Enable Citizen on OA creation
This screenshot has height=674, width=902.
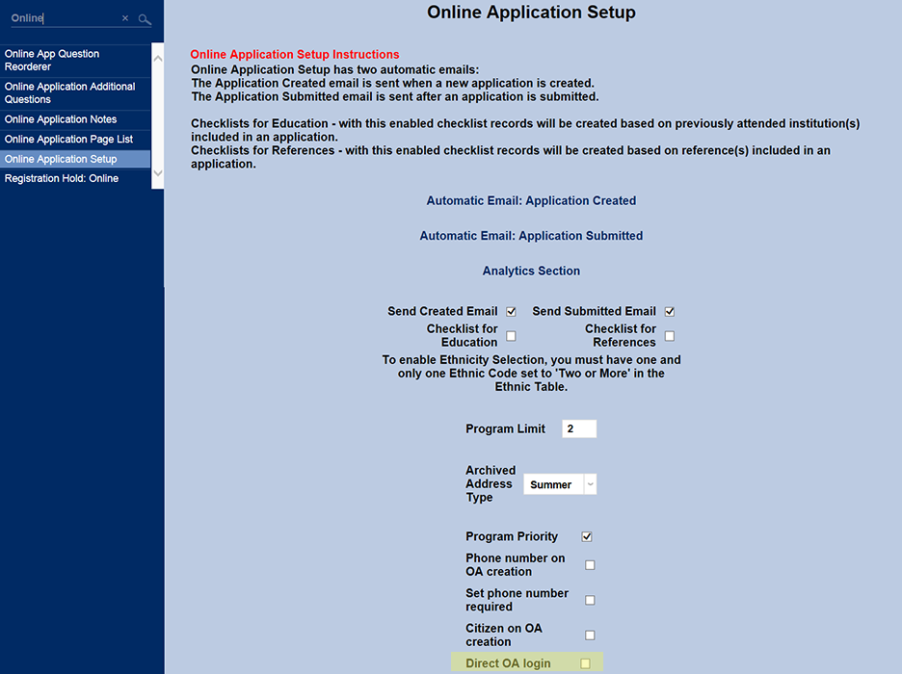click(591, 635)
